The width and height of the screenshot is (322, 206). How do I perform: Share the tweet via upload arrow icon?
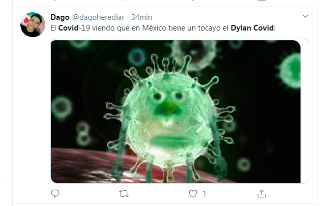click(261, 193)
